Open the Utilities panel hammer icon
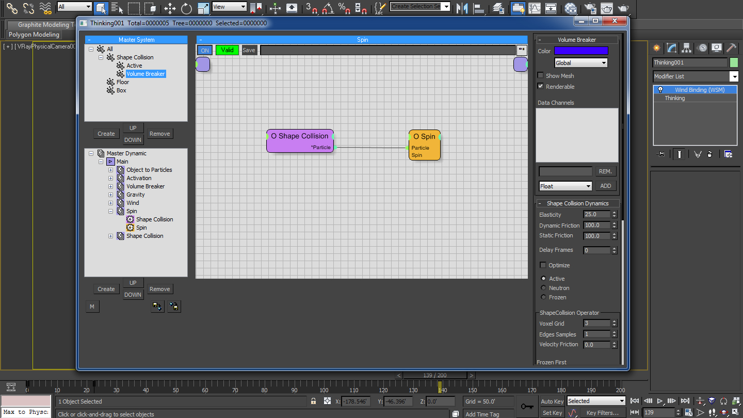The height and width of the screenshot is (418, 743). pos(731,48)
